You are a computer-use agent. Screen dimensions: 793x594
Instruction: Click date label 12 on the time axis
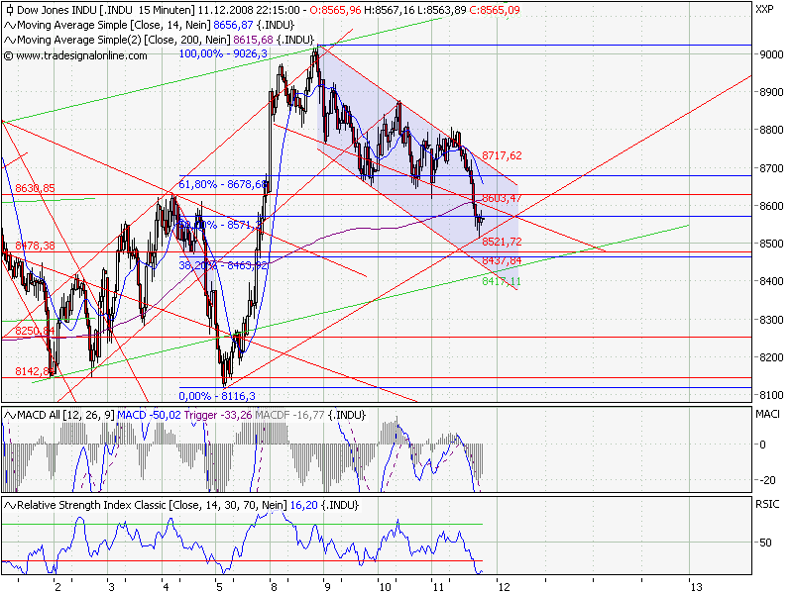tap(505, 587)
